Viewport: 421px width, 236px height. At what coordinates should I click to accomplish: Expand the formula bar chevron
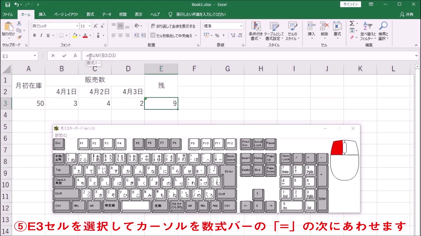tap(416, 56)
